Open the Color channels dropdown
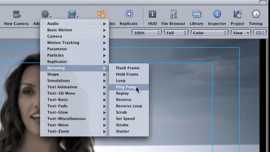 pyautogui.click(x=209, y=33)
